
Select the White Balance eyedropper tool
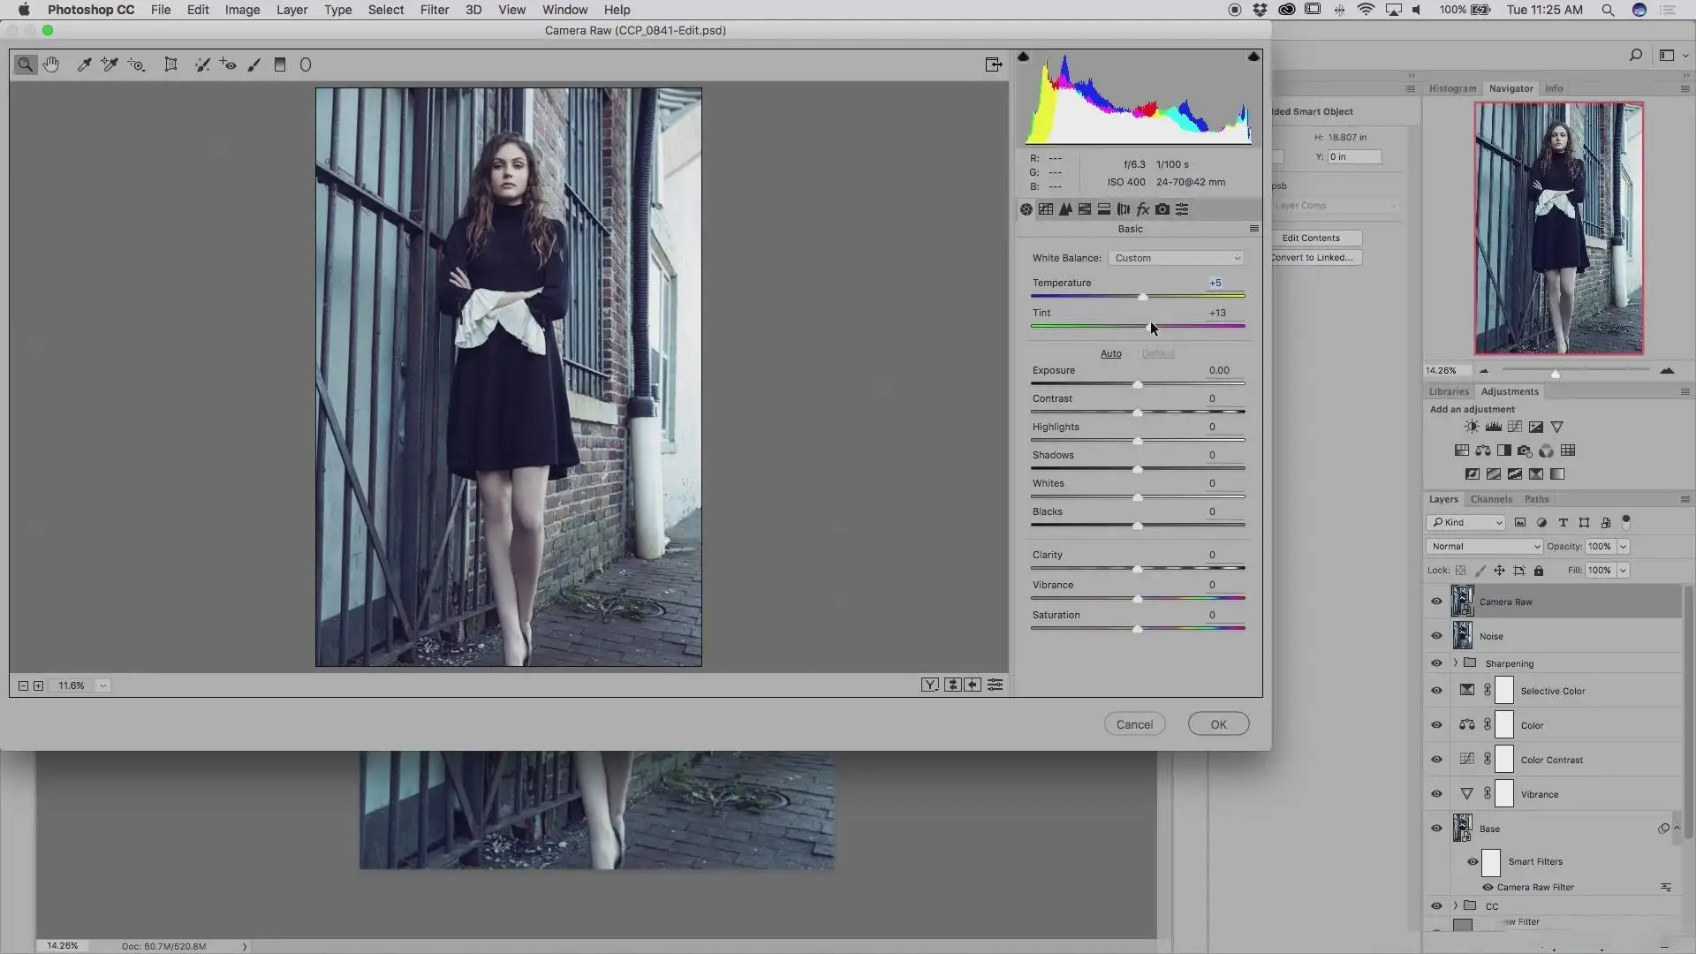click(85, 64)
